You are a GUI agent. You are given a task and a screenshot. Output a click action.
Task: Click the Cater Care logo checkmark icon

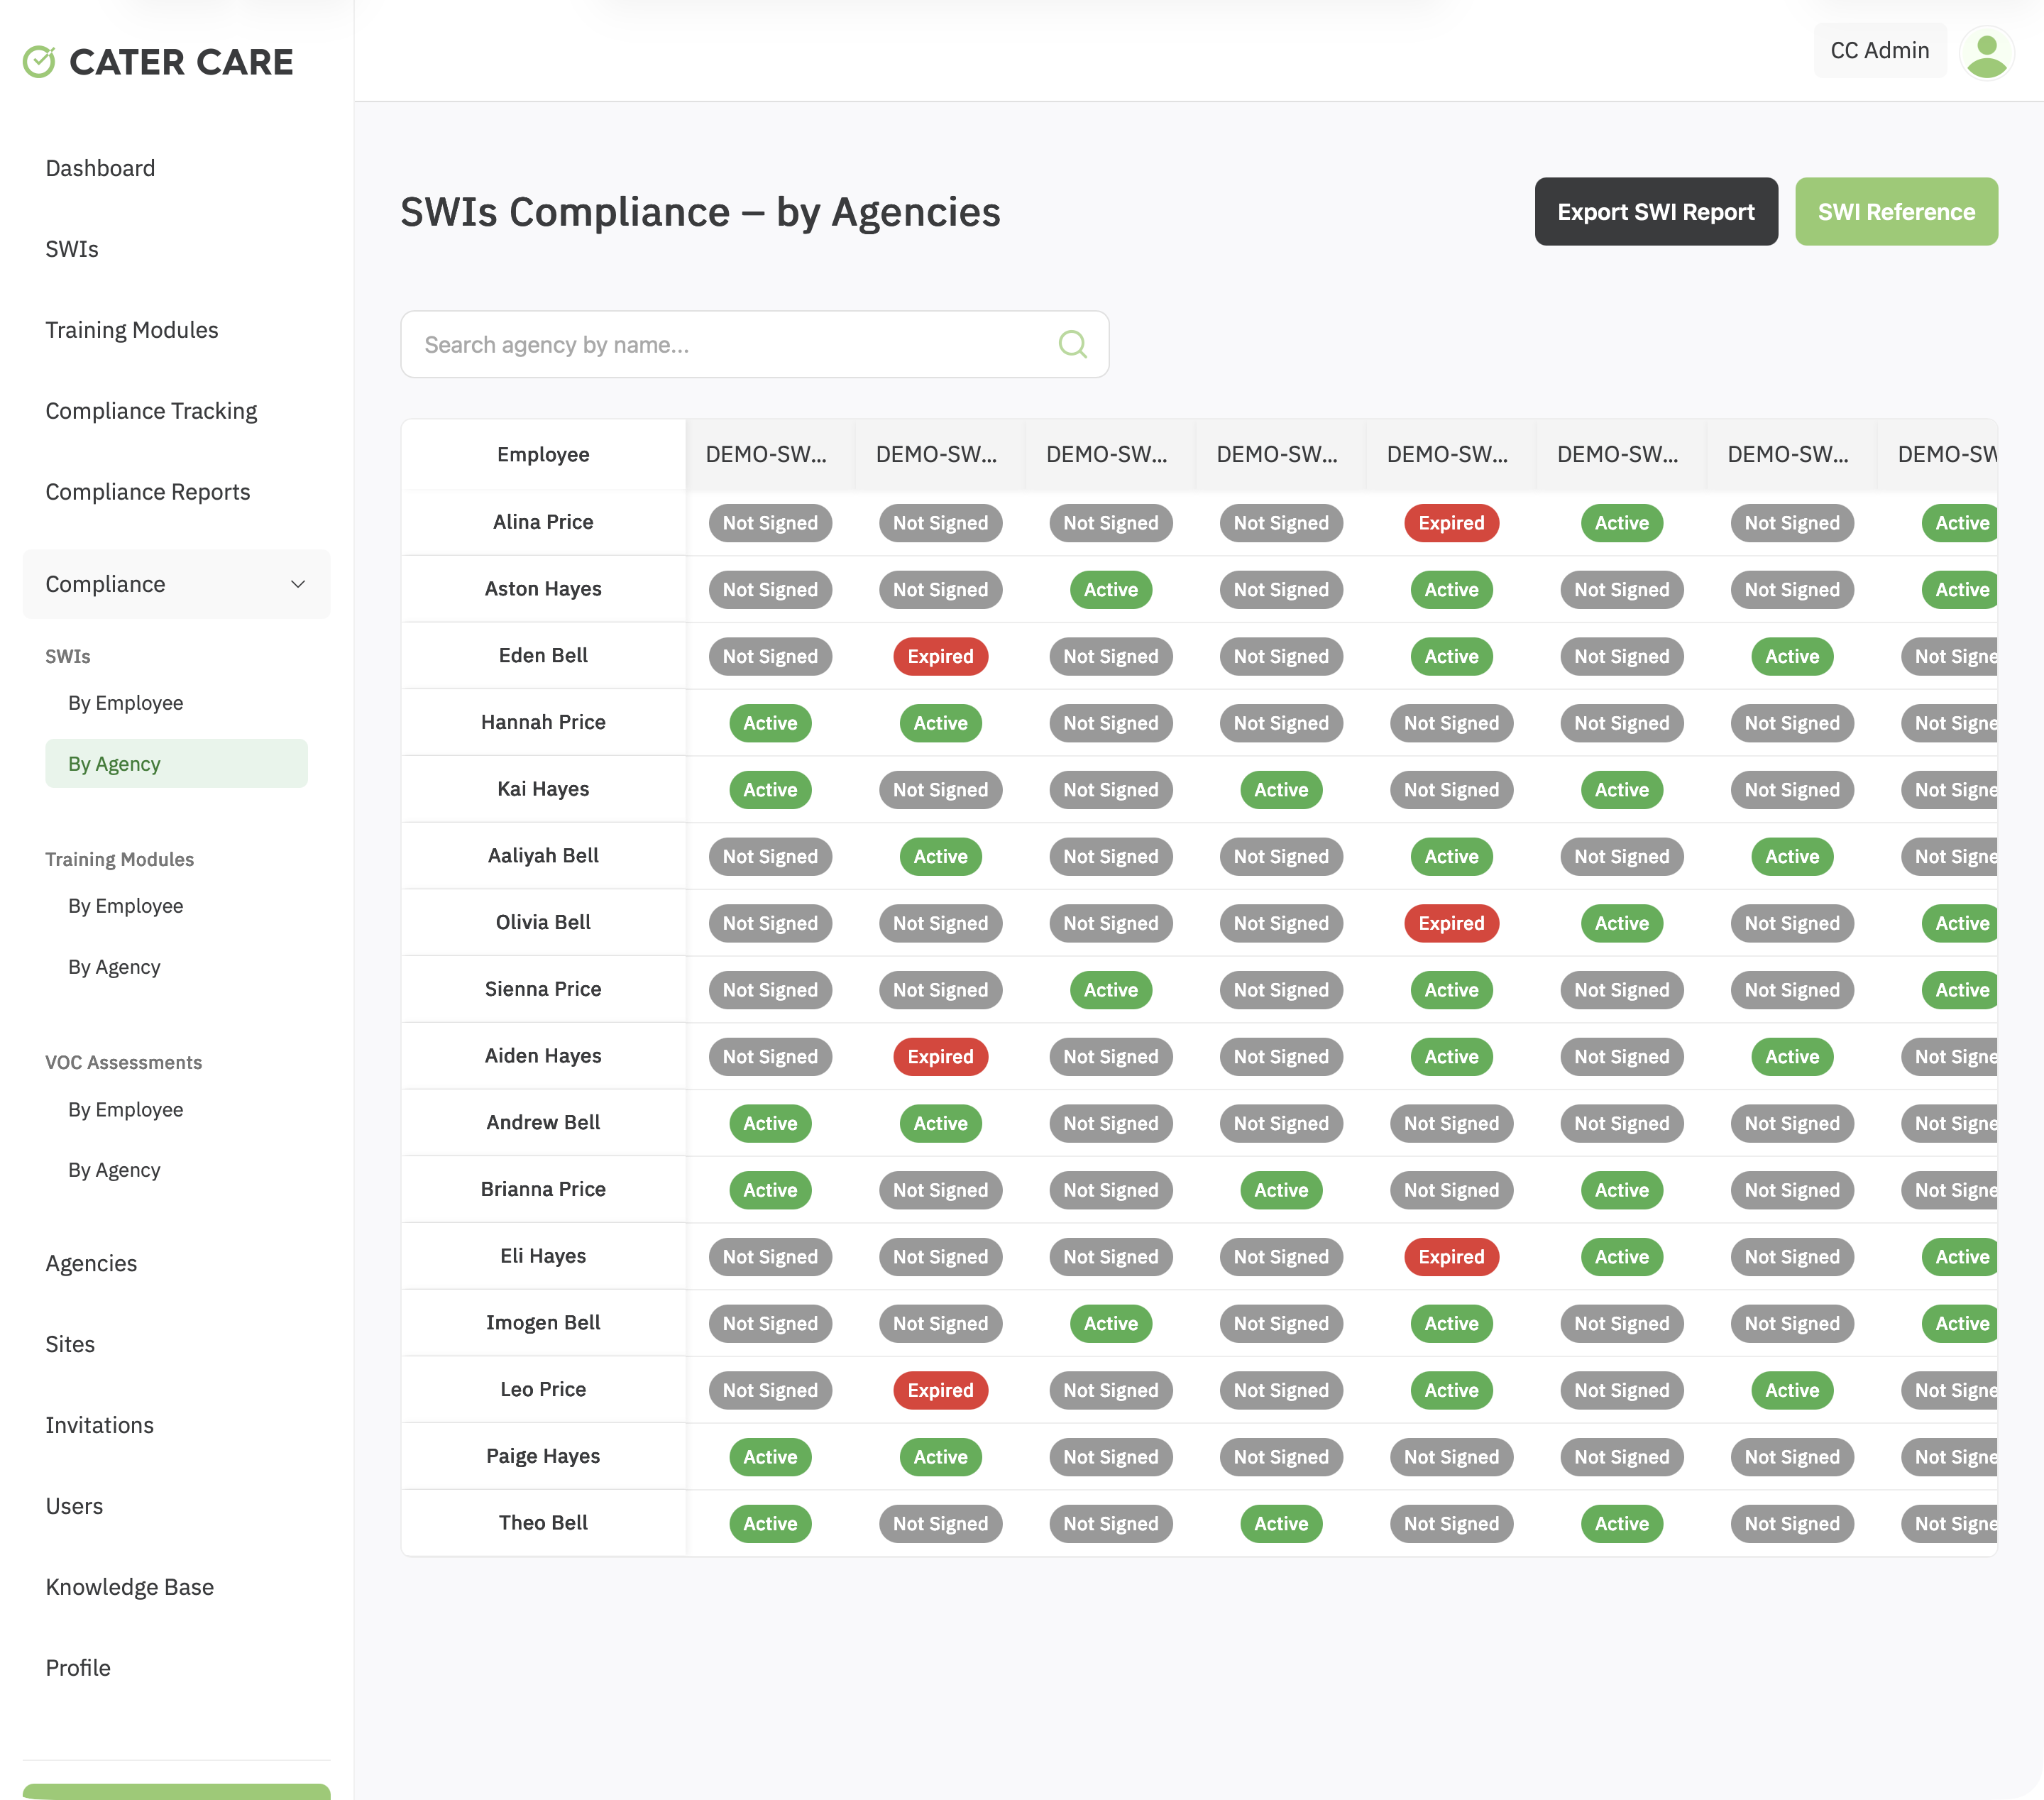39,62
